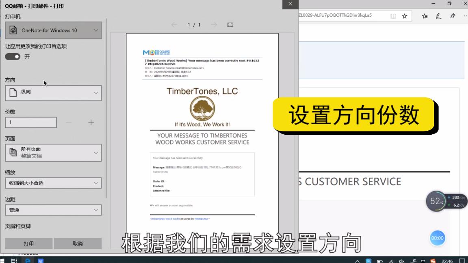
Task: Click the Edge address bar URL
Action: tap(335, 15)
